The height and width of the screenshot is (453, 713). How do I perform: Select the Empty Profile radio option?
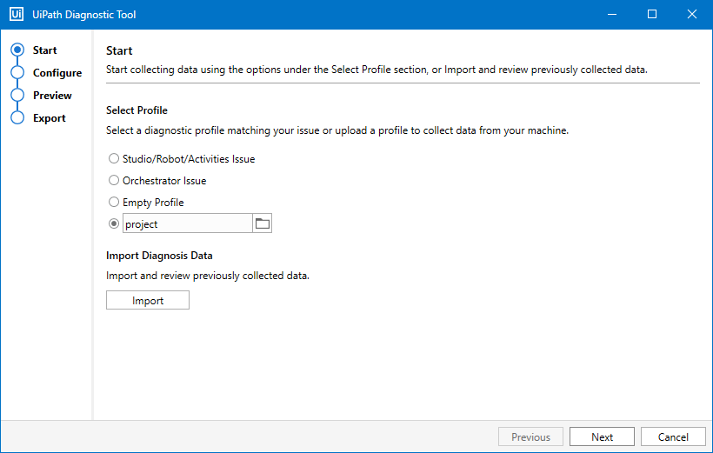[x=114, y=203]
